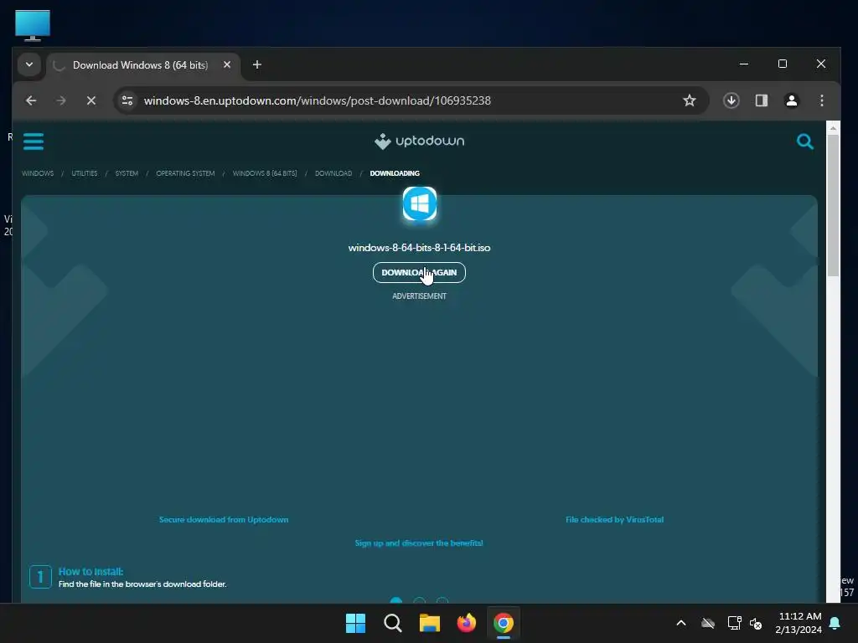Click the DOWNLOAD AGAIN button

(x=419, y=272)
